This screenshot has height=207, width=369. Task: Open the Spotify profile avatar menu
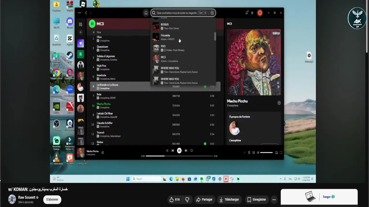point(260,13)
